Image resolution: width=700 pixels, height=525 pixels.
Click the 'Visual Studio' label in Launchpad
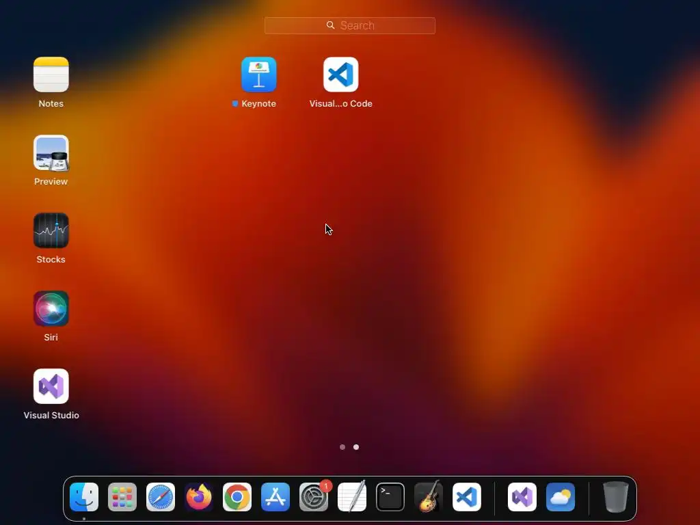pos(51,415)
